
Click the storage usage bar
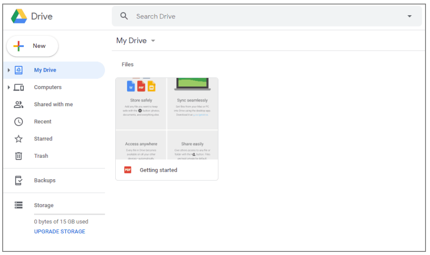[x=69, y=214]
